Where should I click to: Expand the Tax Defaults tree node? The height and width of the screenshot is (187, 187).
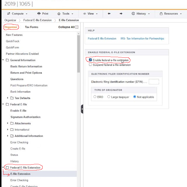coord(8,98)
